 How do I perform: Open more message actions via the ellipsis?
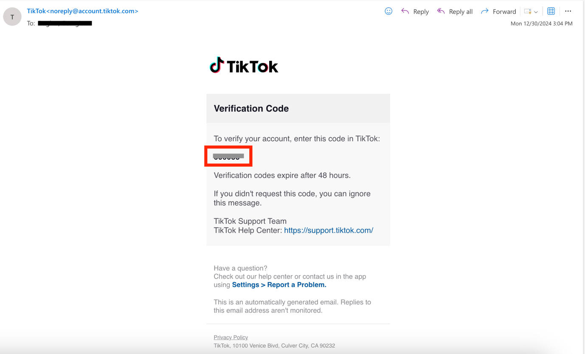pos(568,11)
